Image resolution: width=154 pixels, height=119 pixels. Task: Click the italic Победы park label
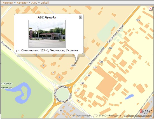(8, 84)
